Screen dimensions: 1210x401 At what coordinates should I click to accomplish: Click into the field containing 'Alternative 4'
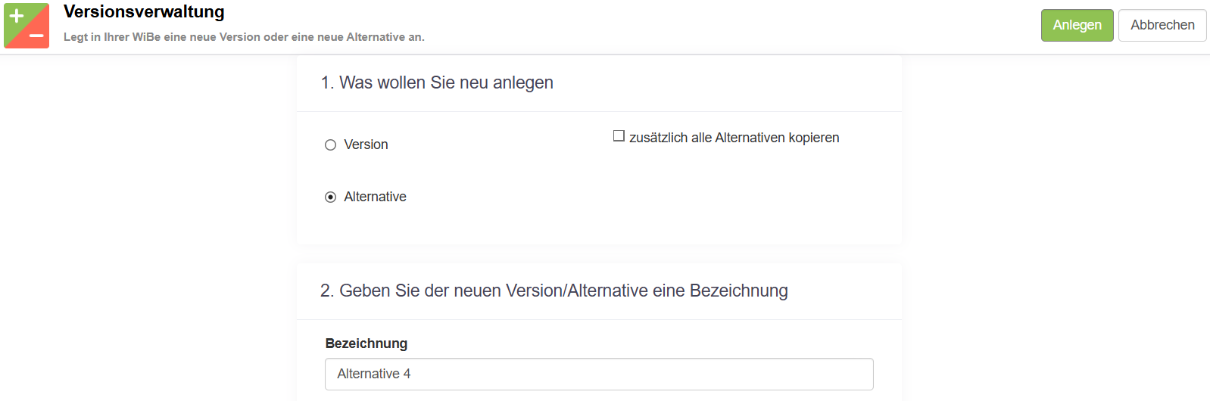pos(598,375)
